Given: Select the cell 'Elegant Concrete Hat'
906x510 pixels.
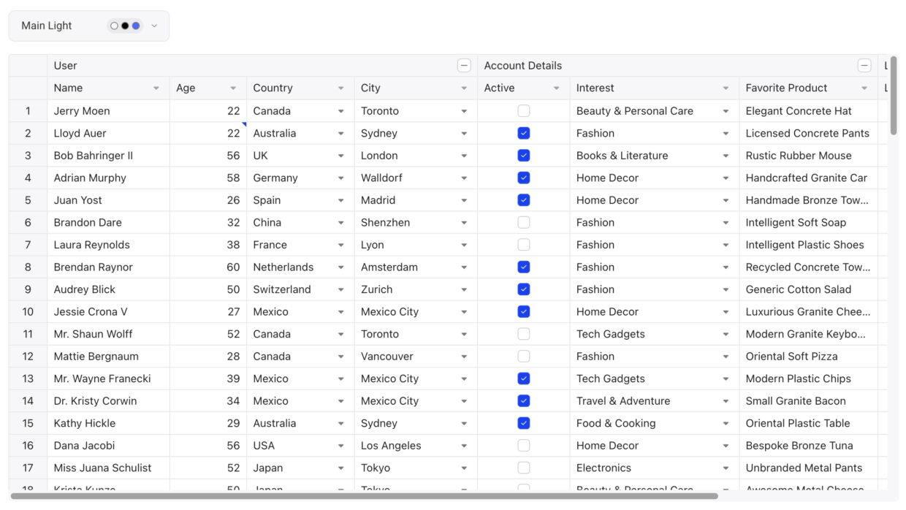Looking at the screenshot, I should pos(809,111).
